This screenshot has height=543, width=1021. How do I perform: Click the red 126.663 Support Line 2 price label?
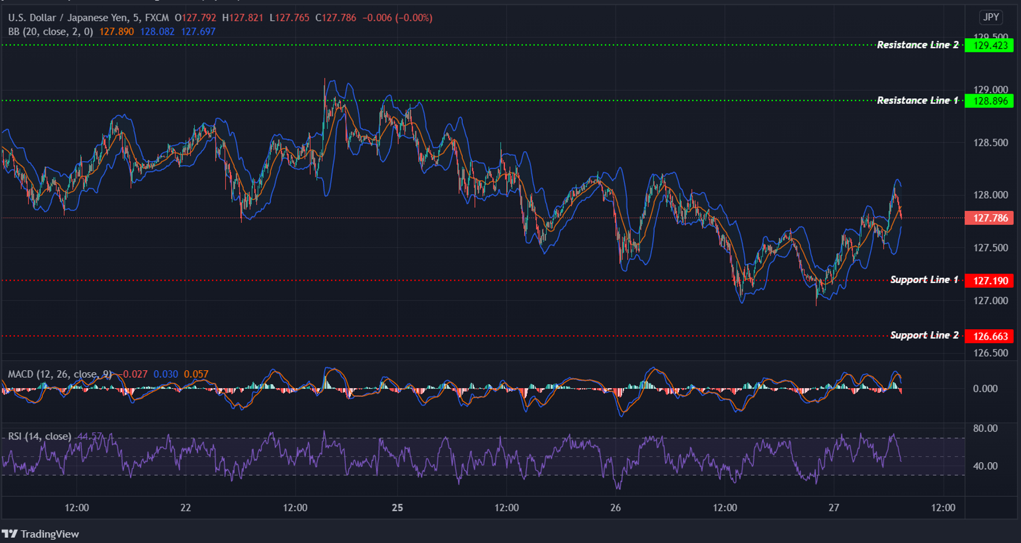pos(989,336)
